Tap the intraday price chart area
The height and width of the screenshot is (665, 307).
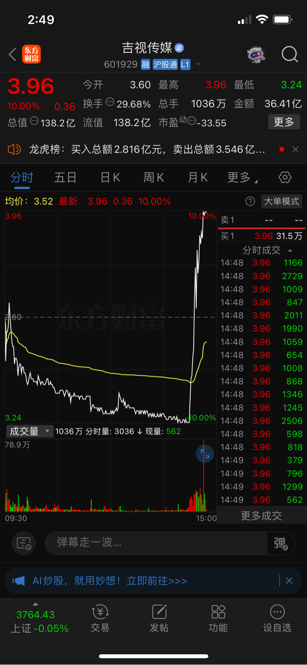click(110, 317)
